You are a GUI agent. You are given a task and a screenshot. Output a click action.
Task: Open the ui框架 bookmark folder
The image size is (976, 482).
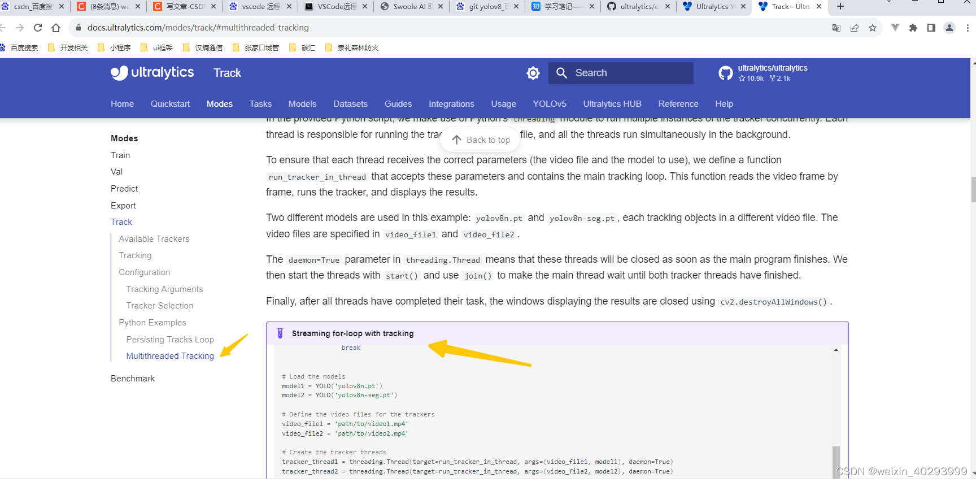tap(156, 48)
